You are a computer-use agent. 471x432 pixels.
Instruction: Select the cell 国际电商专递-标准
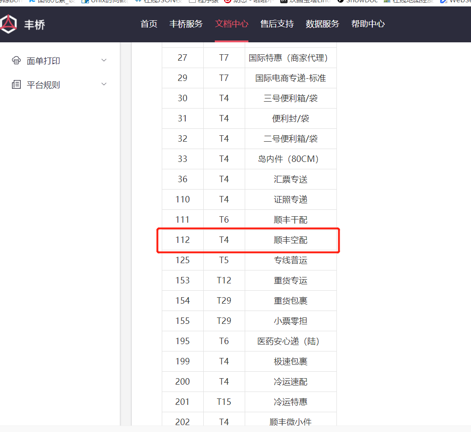tap(290, 78)
